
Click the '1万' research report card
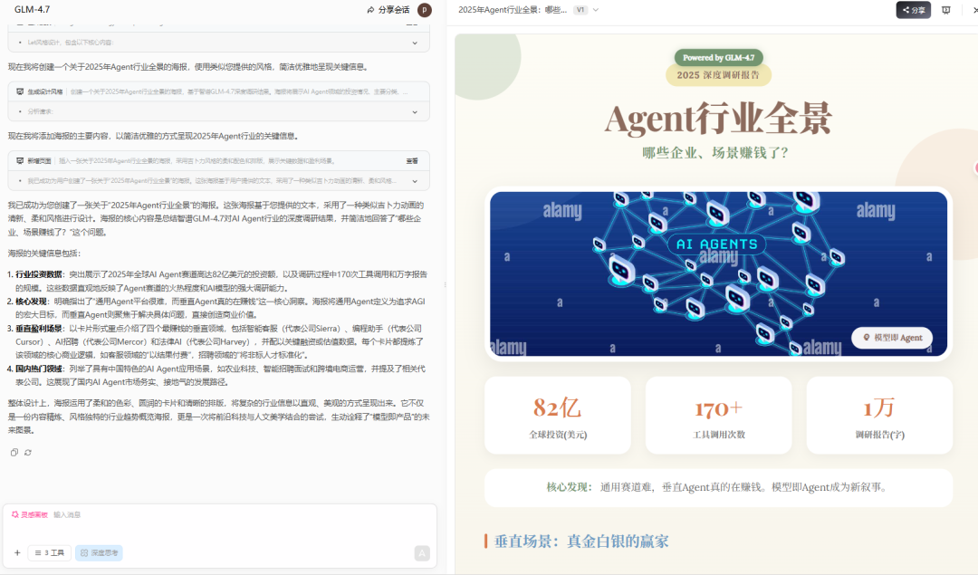pyautogui.click(x=879, y=416)
